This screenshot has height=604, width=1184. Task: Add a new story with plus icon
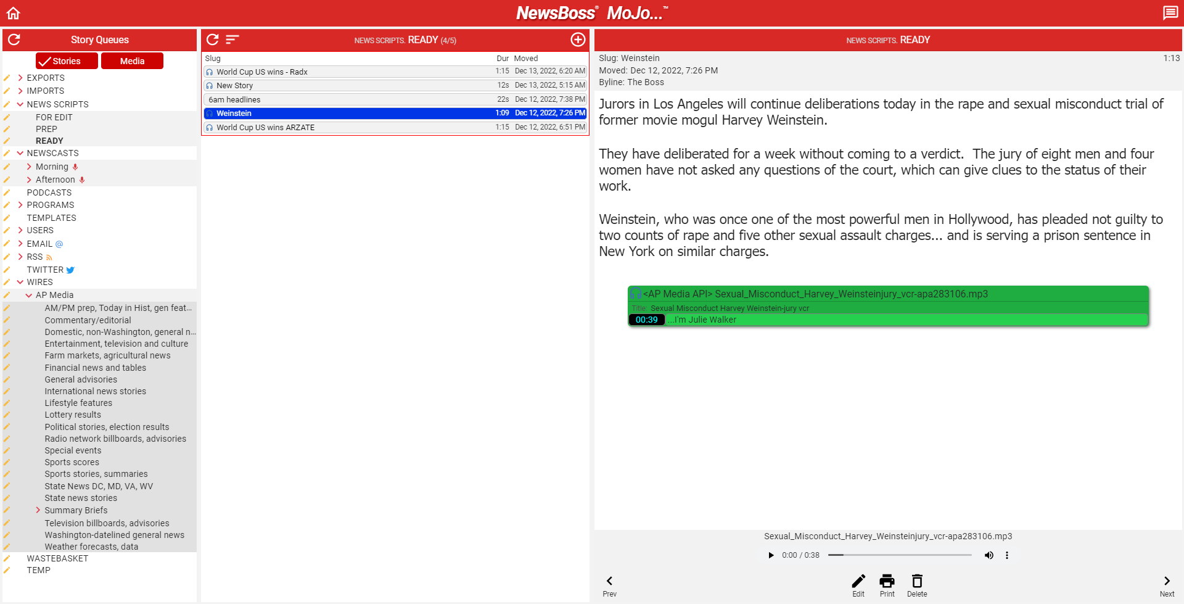coord(578,39)
